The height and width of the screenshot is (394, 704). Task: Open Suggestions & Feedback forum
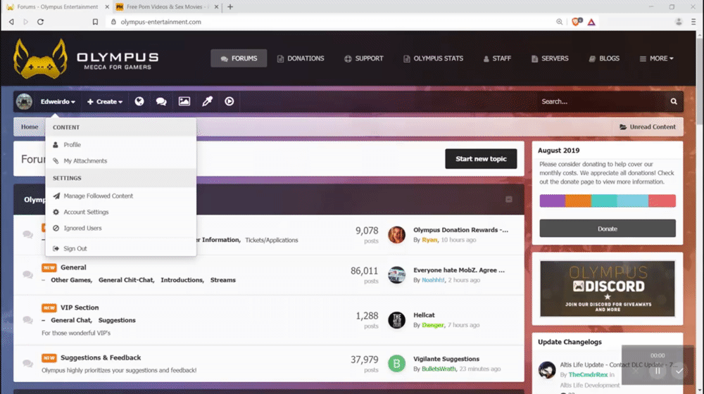(x=101, y=357)
